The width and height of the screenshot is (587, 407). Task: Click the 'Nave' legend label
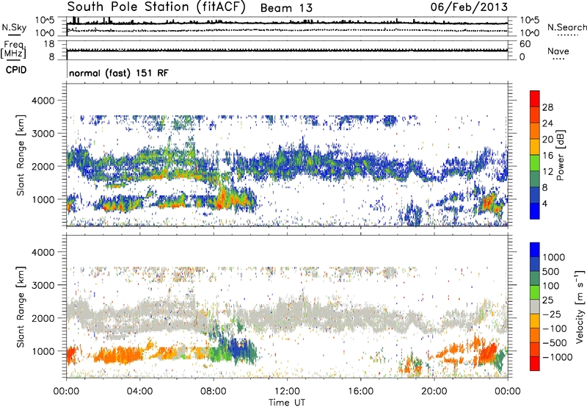click(558, 51)
